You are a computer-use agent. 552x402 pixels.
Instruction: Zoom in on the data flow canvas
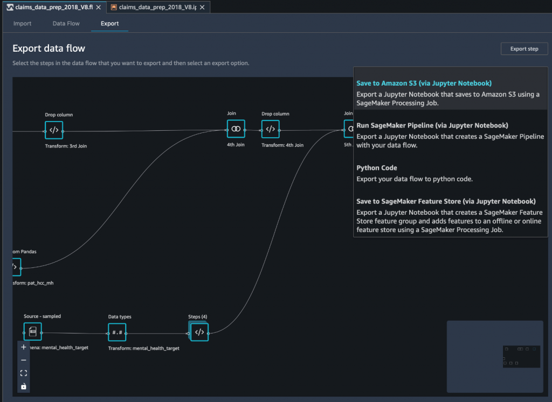click(23, 347)
